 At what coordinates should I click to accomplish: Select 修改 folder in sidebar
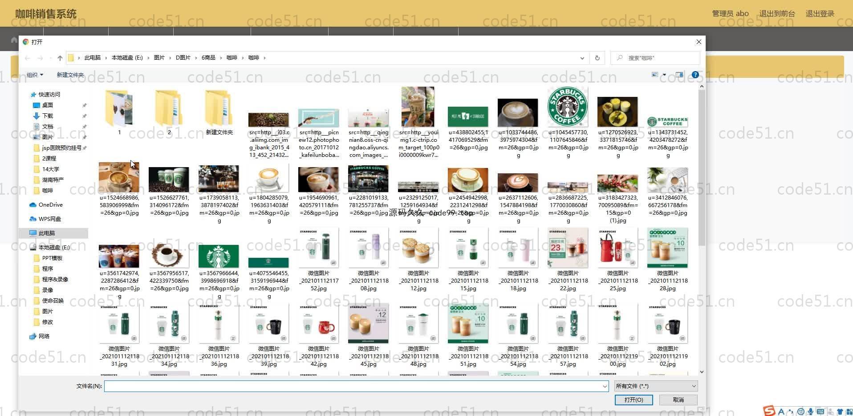48,322
